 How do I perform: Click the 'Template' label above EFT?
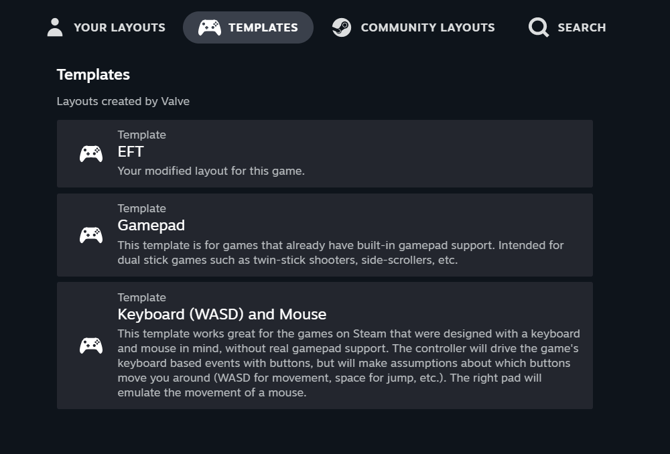coord(142,135)
